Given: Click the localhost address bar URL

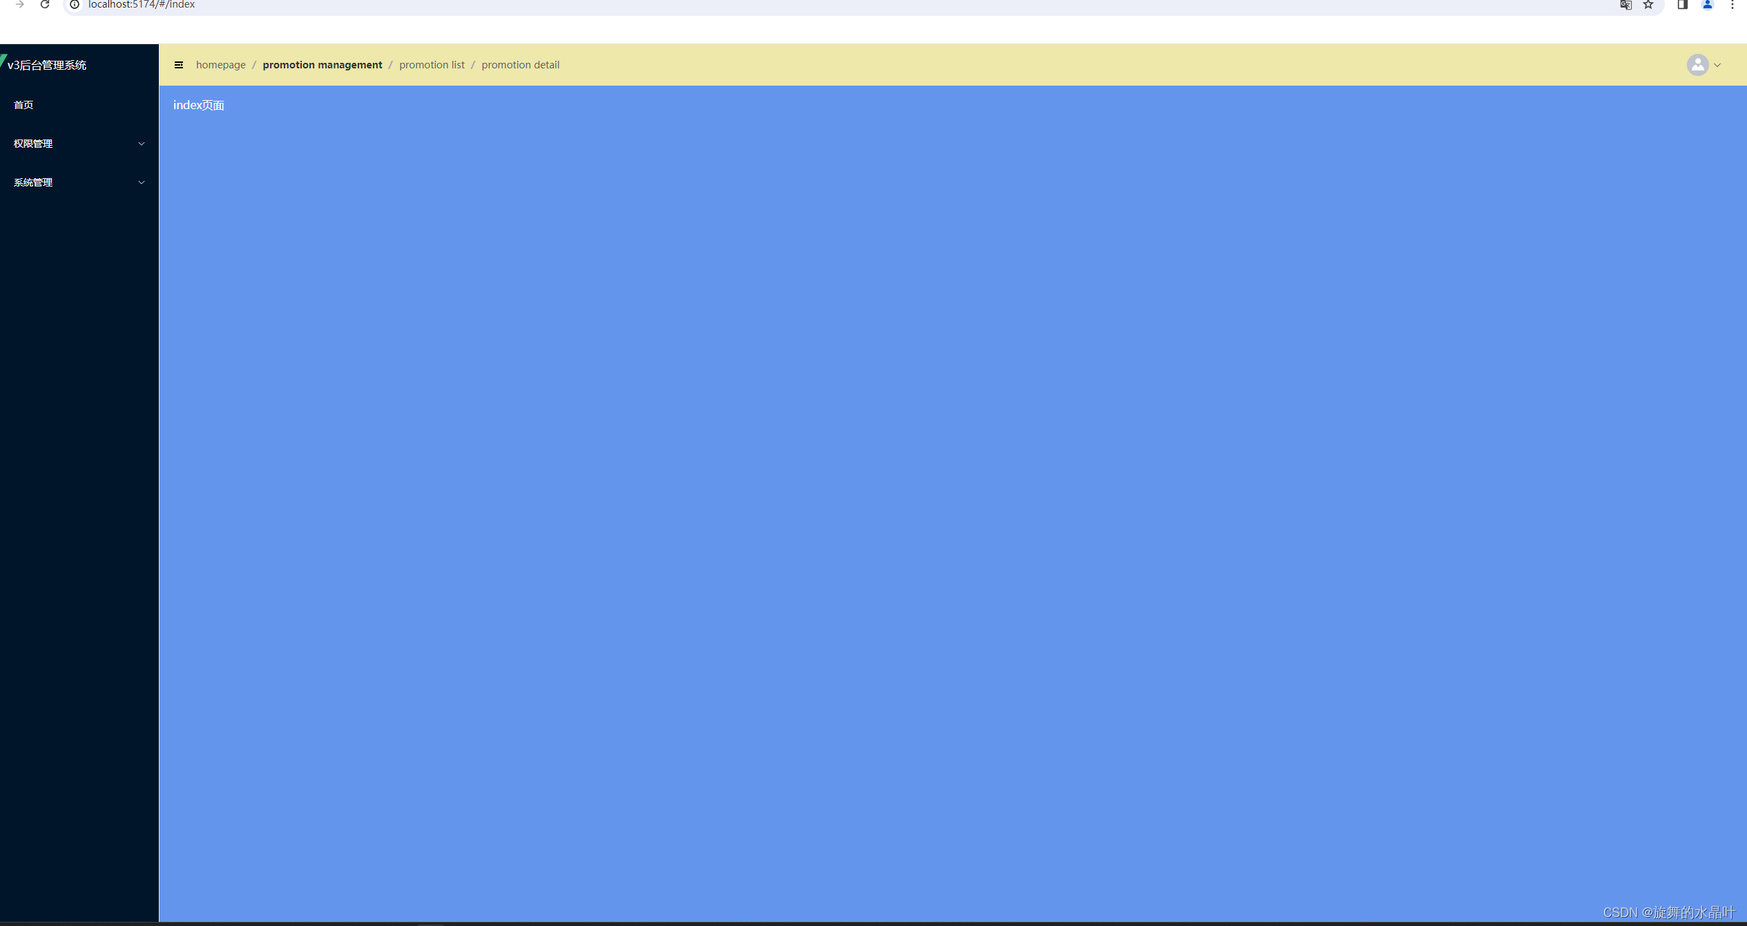Looking at the screenshot, I should [x=142, y=5].
